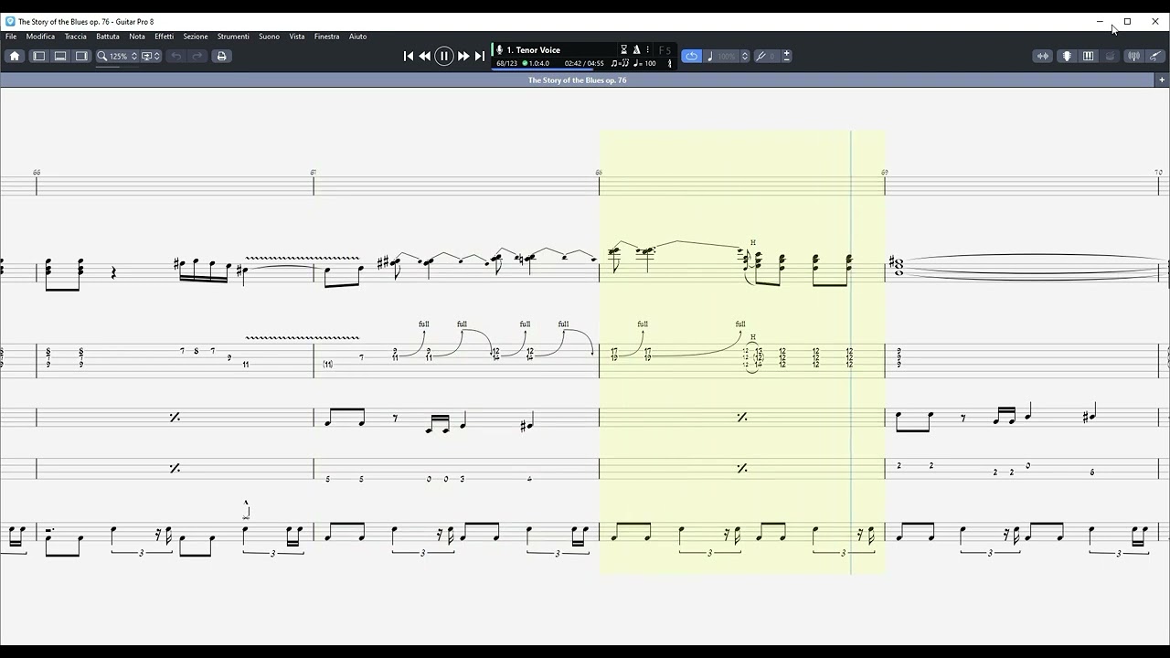
Task: Toggle the bottom global view panel
Action: coord(60,56)
